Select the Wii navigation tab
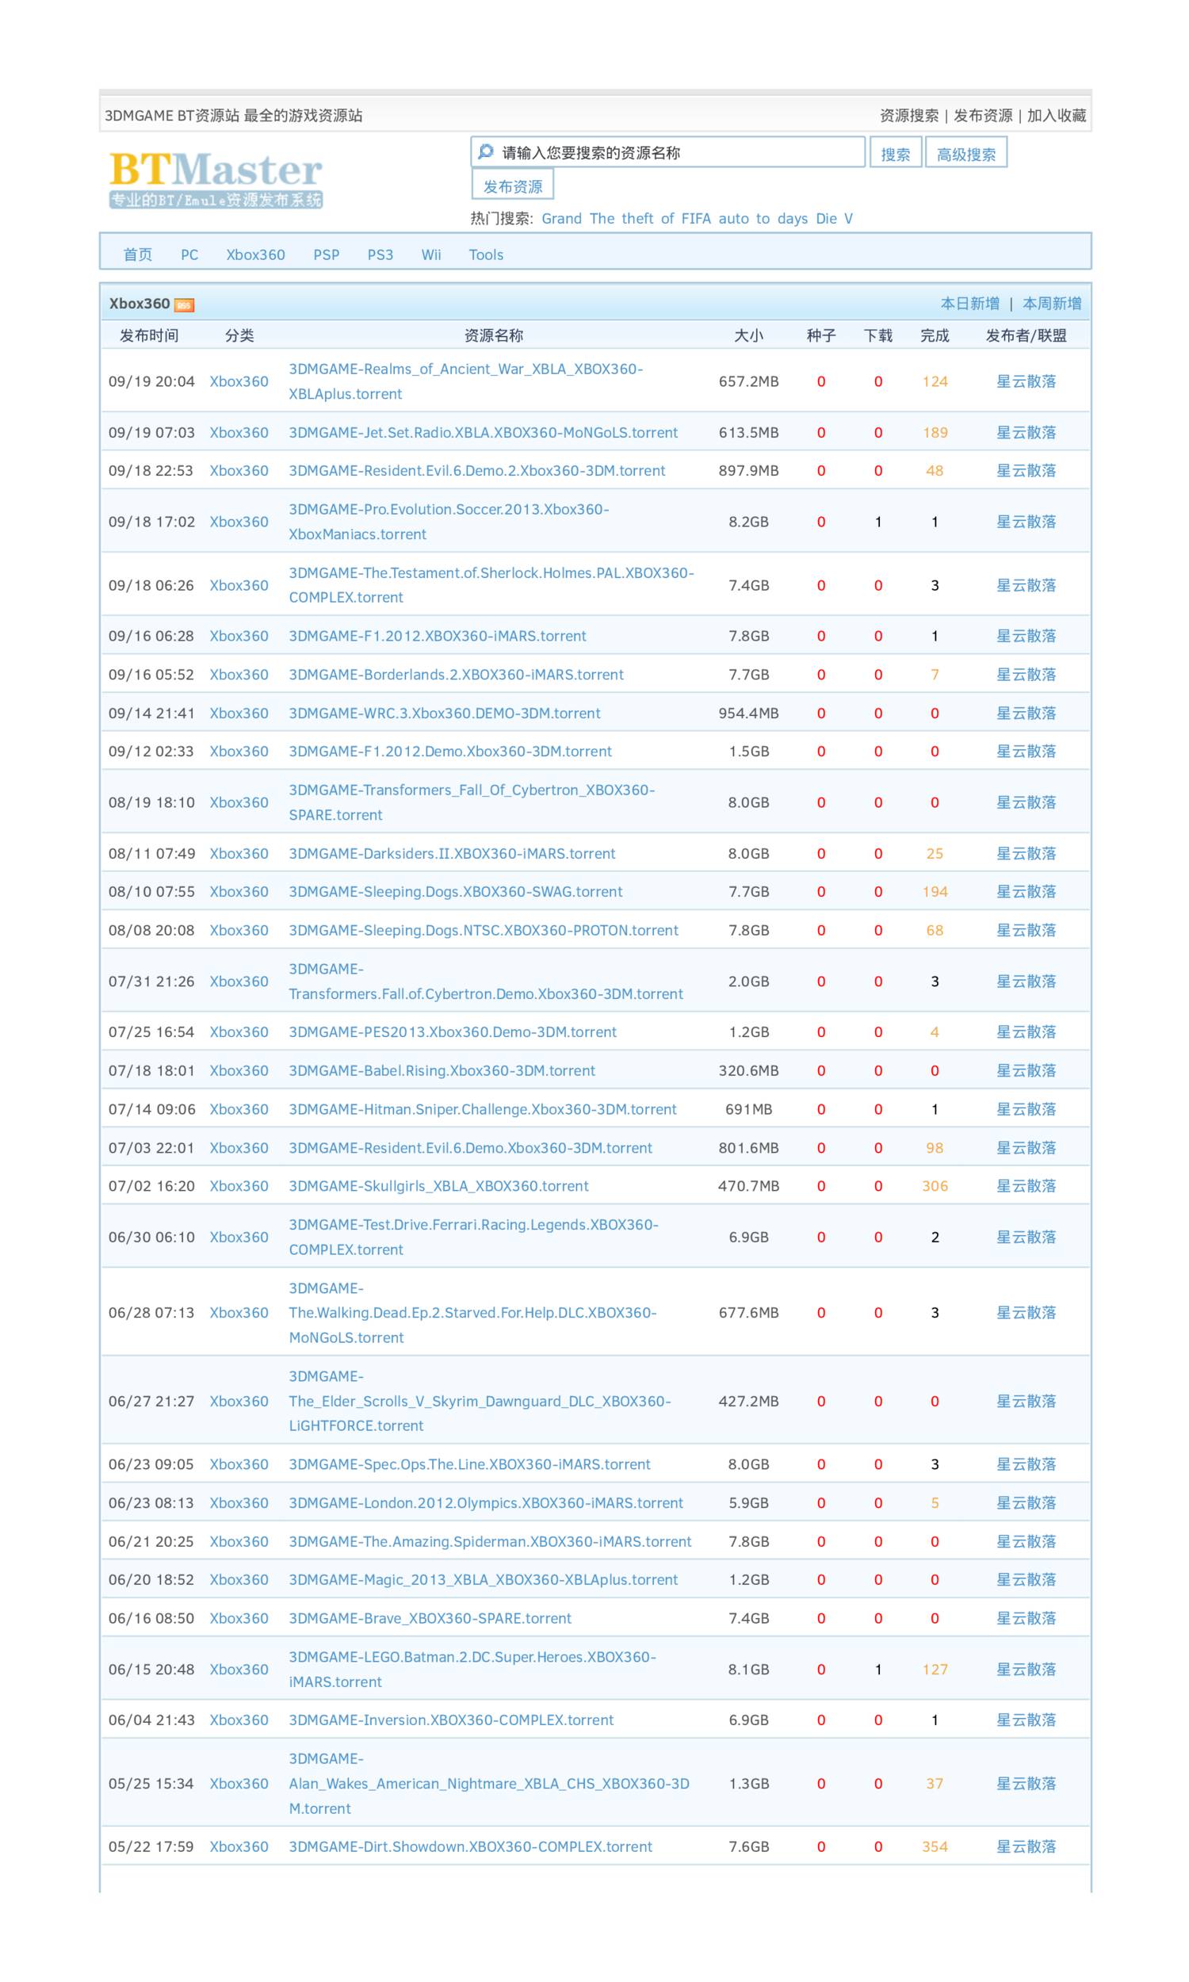This screenshot has width=1189, height=1982. (x=431, y=254)
